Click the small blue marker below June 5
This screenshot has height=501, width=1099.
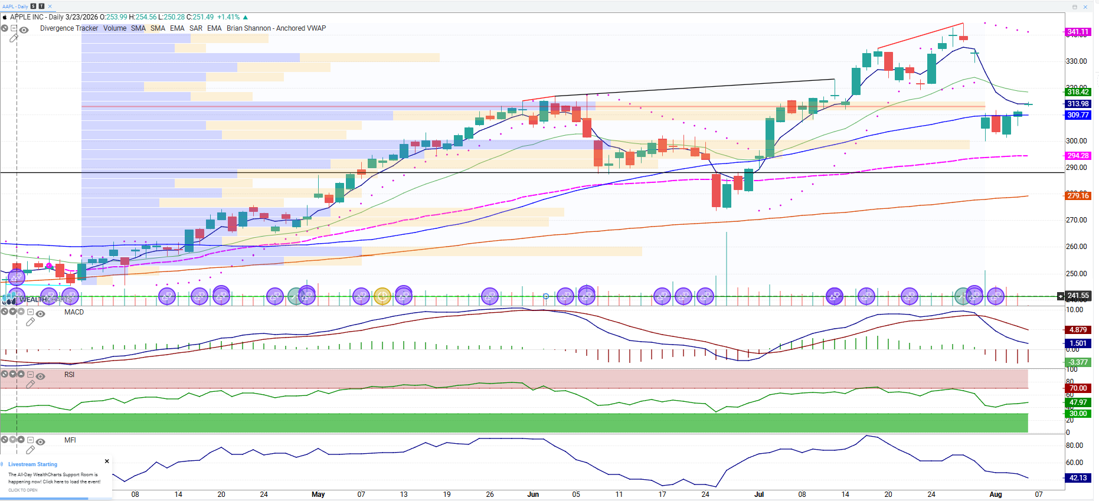click(x=546, y=296)
